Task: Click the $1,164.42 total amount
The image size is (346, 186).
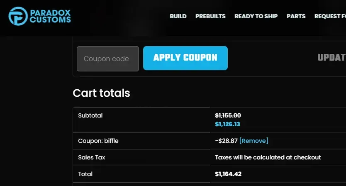Action: (x=228, y=174)
